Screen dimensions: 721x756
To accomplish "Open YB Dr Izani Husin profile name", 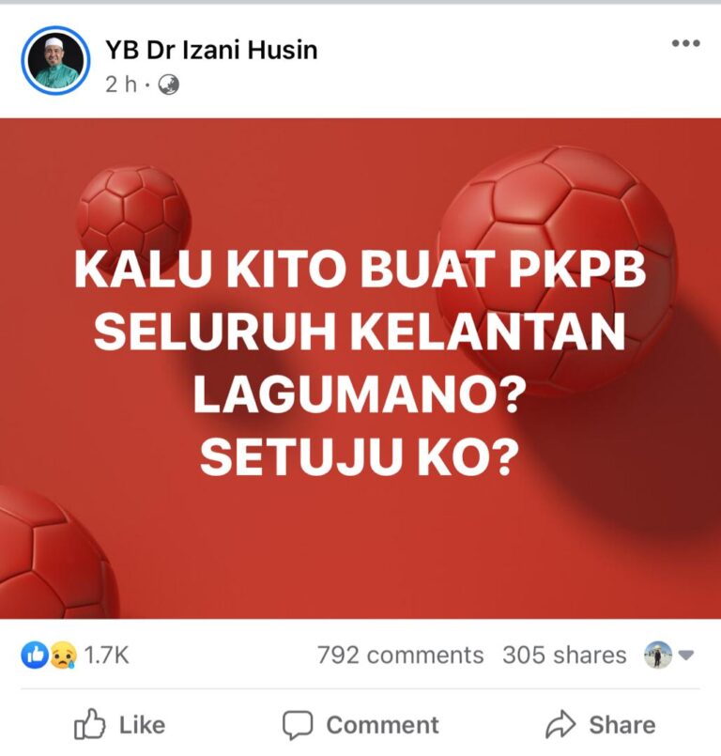I will 211,50.
